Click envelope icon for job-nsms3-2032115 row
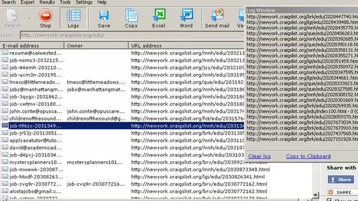Screen dimensions: 358x201 (5, 60)
